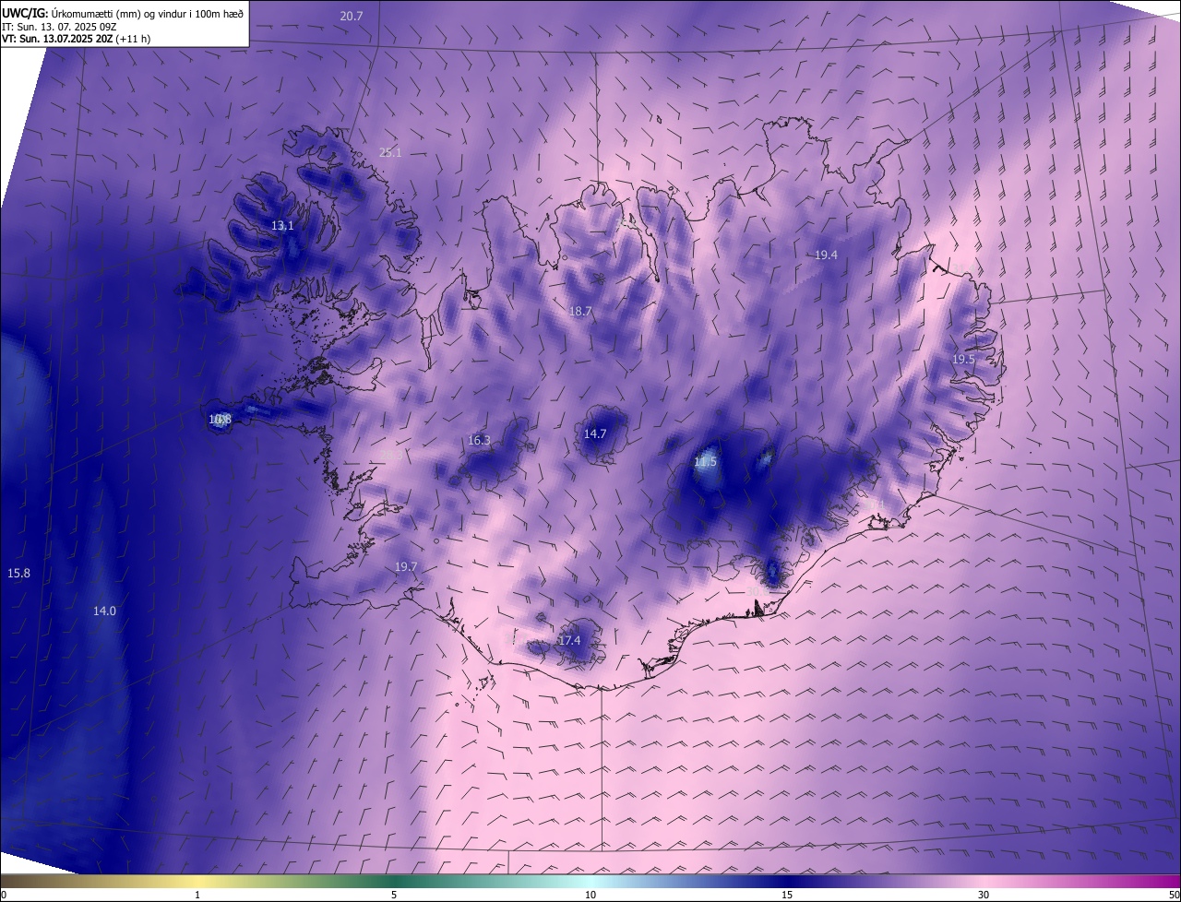This screenshot has width=1181, height=902.
Task: Click the legend tick label '5'
Action: point(394,895)
